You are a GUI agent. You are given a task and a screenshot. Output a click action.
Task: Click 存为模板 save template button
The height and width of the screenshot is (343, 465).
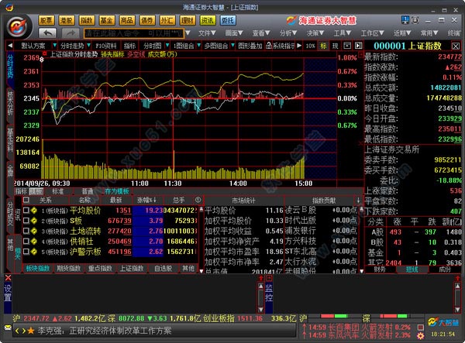point(117,191)
